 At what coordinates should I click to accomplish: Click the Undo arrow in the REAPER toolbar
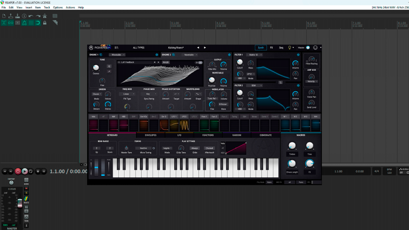[x=31, y=16]
